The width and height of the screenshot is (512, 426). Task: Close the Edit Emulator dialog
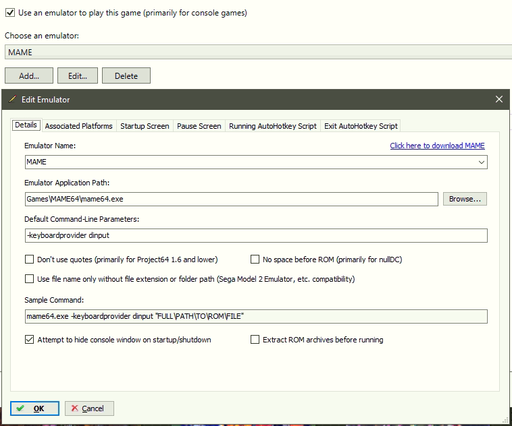coord(499,99)
